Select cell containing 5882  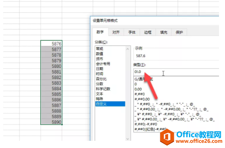pos(51,77)
